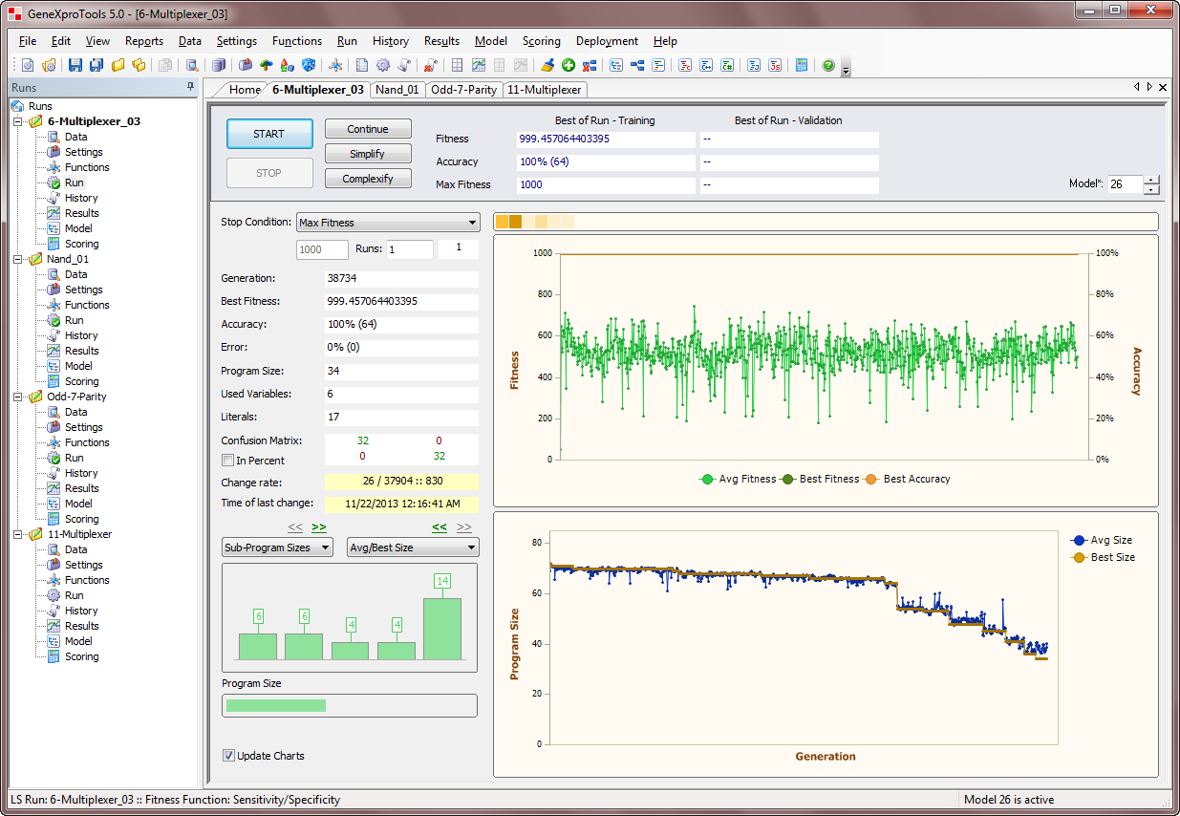Screen dimensions: 1180x816
Task: Collapse the Nand_01 tree node
Action: [x=17, y=259]
